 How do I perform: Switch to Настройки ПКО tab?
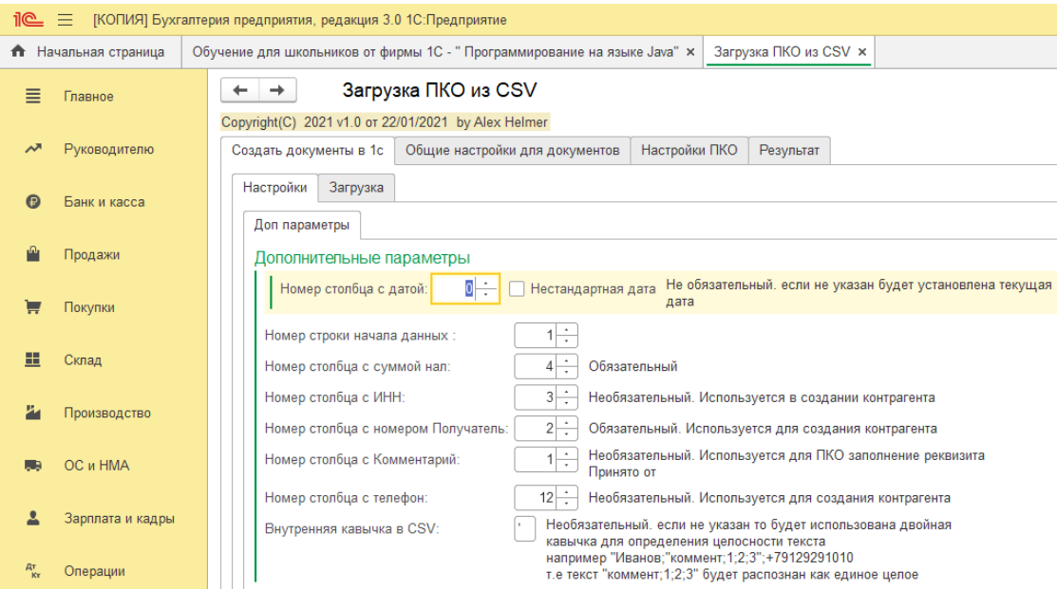click(x=689, y=150)
